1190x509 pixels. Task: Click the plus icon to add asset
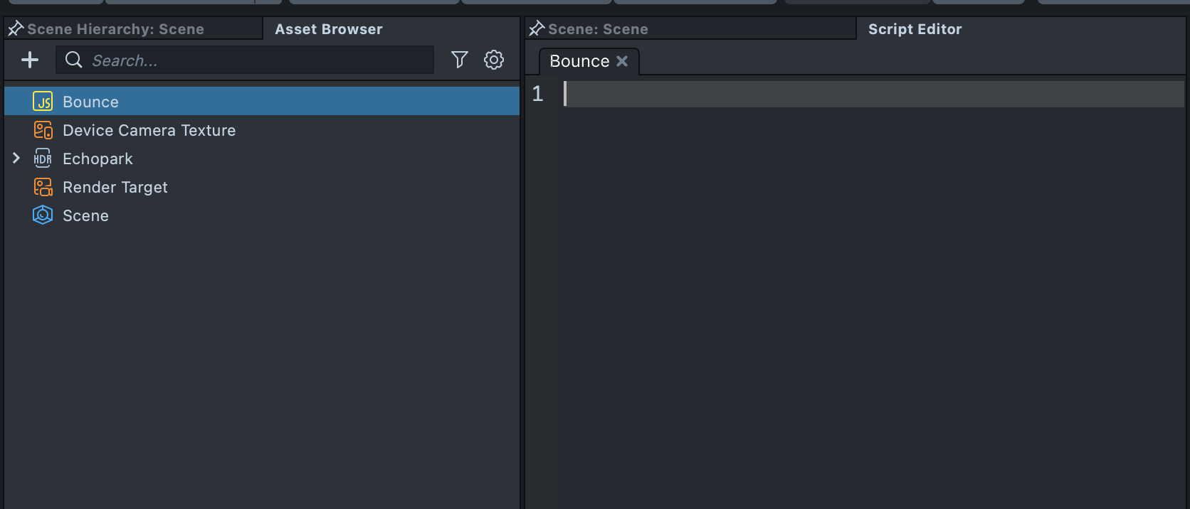(30, 60)
